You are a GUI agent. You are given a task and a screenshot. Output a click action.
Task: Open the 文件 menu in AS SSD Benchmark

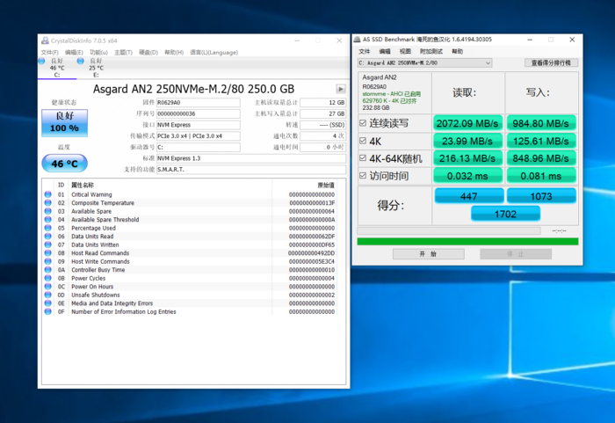[365, 52]
